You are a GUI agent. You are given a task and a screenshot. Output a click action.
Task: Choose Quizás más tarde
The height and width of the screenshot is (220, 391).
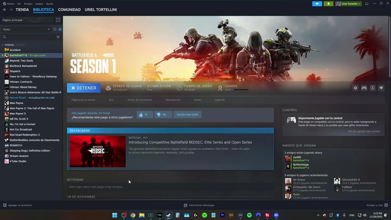pyautogui.click(x=187, y=115)
